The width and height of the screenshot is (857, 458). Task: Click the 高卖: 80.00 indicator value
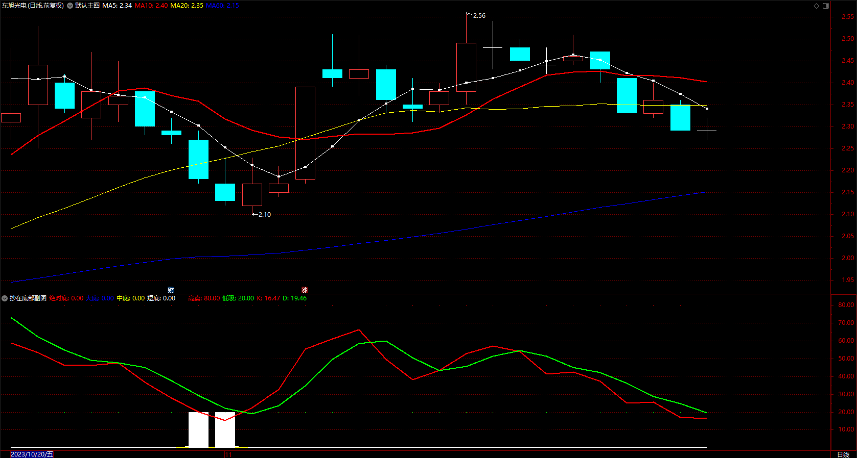tap(204, 298)
